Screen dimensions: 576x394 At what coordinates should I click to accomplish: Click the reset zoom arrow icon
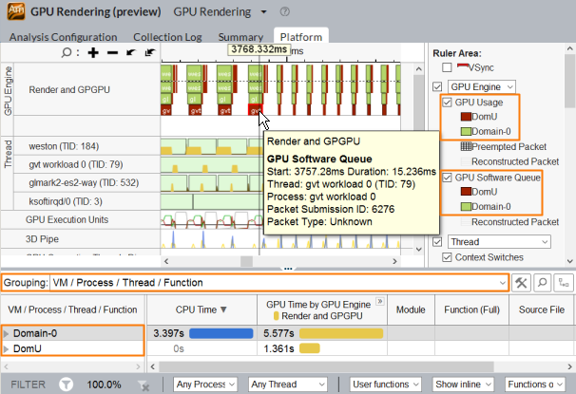point(150,53)
